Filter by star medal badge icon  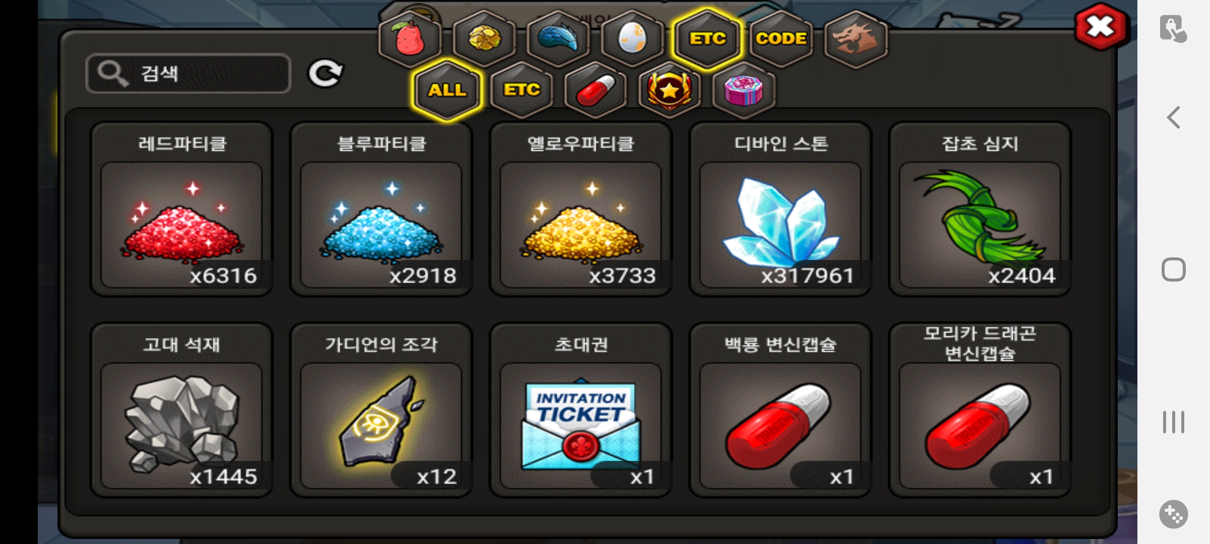670,90
